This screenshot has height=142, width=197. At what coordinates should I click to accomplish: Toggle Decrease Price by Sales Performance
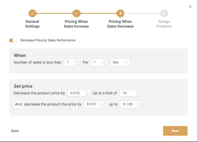(13, 40)
